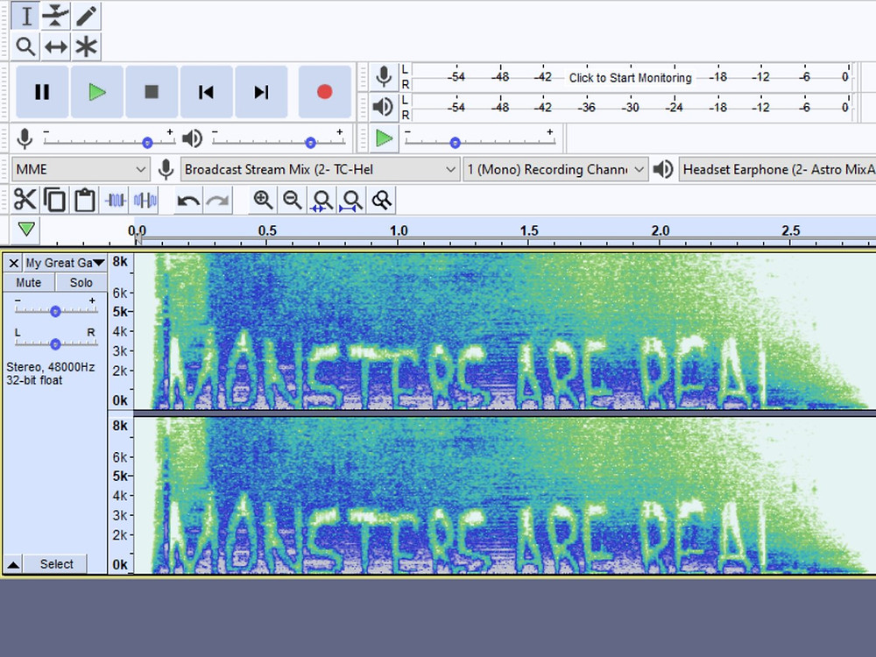The height and width of the screenshot is (657, 876).
Task: Adjust the track pan L/R slider
Action: [54, 343]
